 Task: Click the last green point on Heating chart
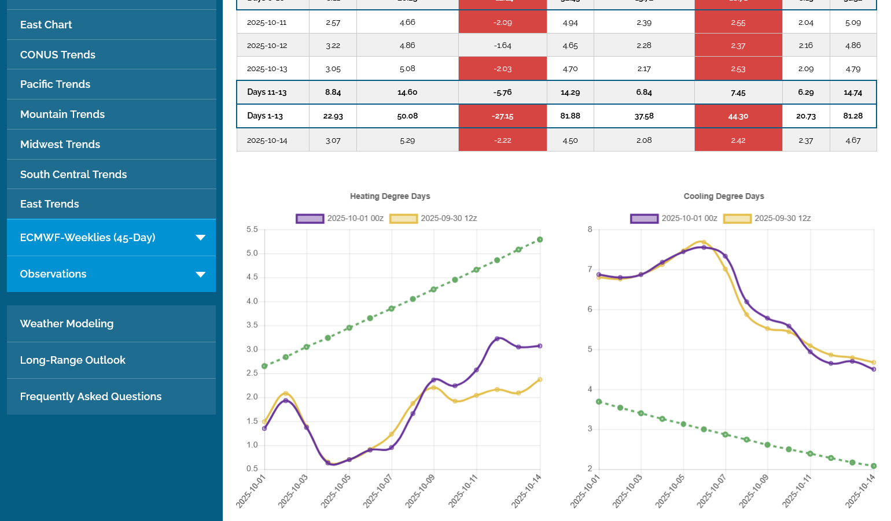[x=540, y=239]
